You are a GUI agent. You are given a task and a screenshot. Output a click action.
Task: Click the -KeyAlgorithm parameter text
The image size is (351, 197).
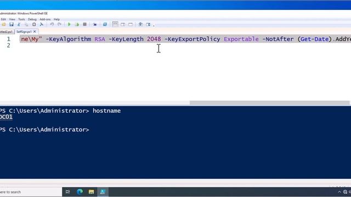[x=69, y=39]
